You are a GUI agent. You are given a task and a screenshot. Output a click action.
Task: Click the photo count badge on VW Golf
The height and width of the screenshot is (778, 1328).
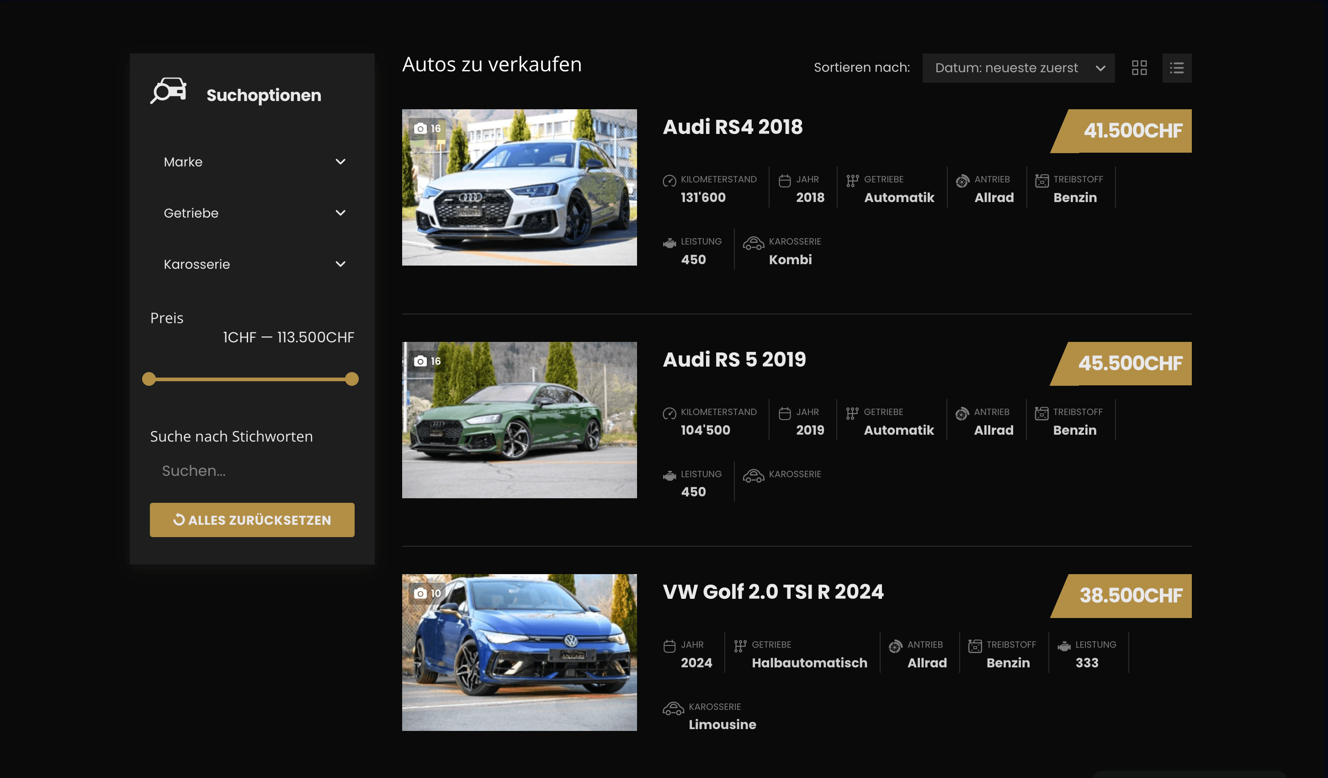tap(427, 593)
